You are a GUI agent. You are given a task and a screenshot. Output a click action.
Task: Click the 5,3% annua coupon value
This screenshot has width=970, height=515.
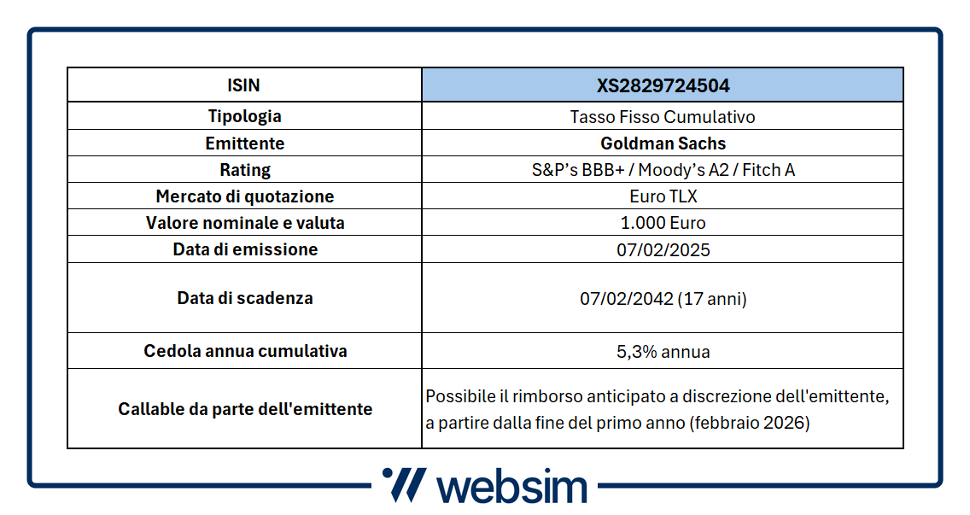click(663, 352)
